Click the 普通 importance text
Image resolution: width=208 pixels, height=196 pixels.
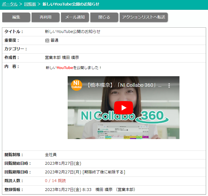point(55,40)
